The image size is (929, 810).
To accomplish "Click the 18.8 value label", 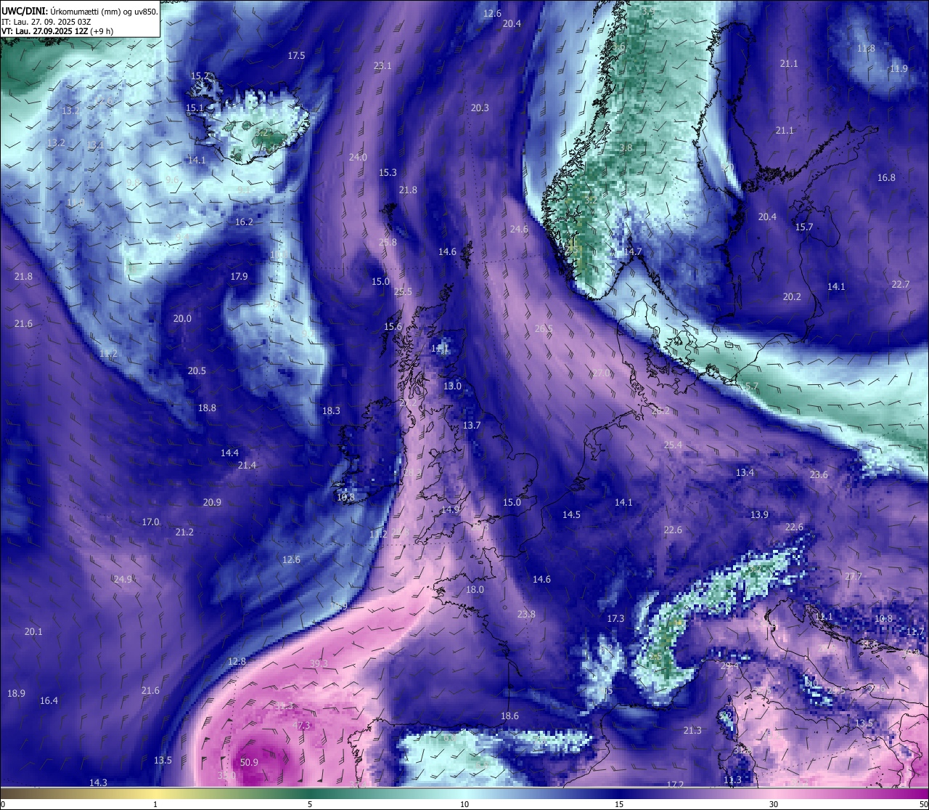I will [207, 408].
